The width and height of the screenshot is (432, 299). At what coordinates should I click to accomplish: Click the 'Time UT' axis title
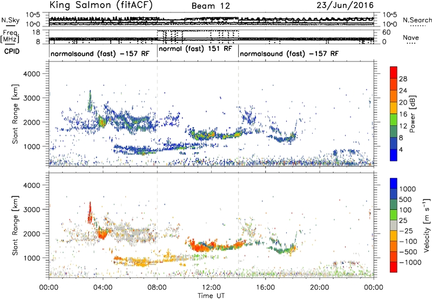(211, 296)
